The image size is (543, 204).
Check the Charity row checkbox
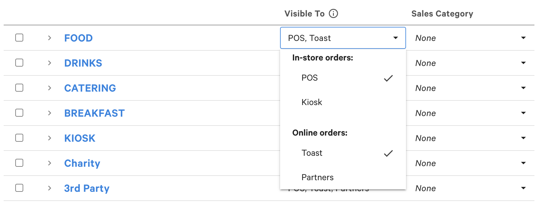tap(19, 163)
